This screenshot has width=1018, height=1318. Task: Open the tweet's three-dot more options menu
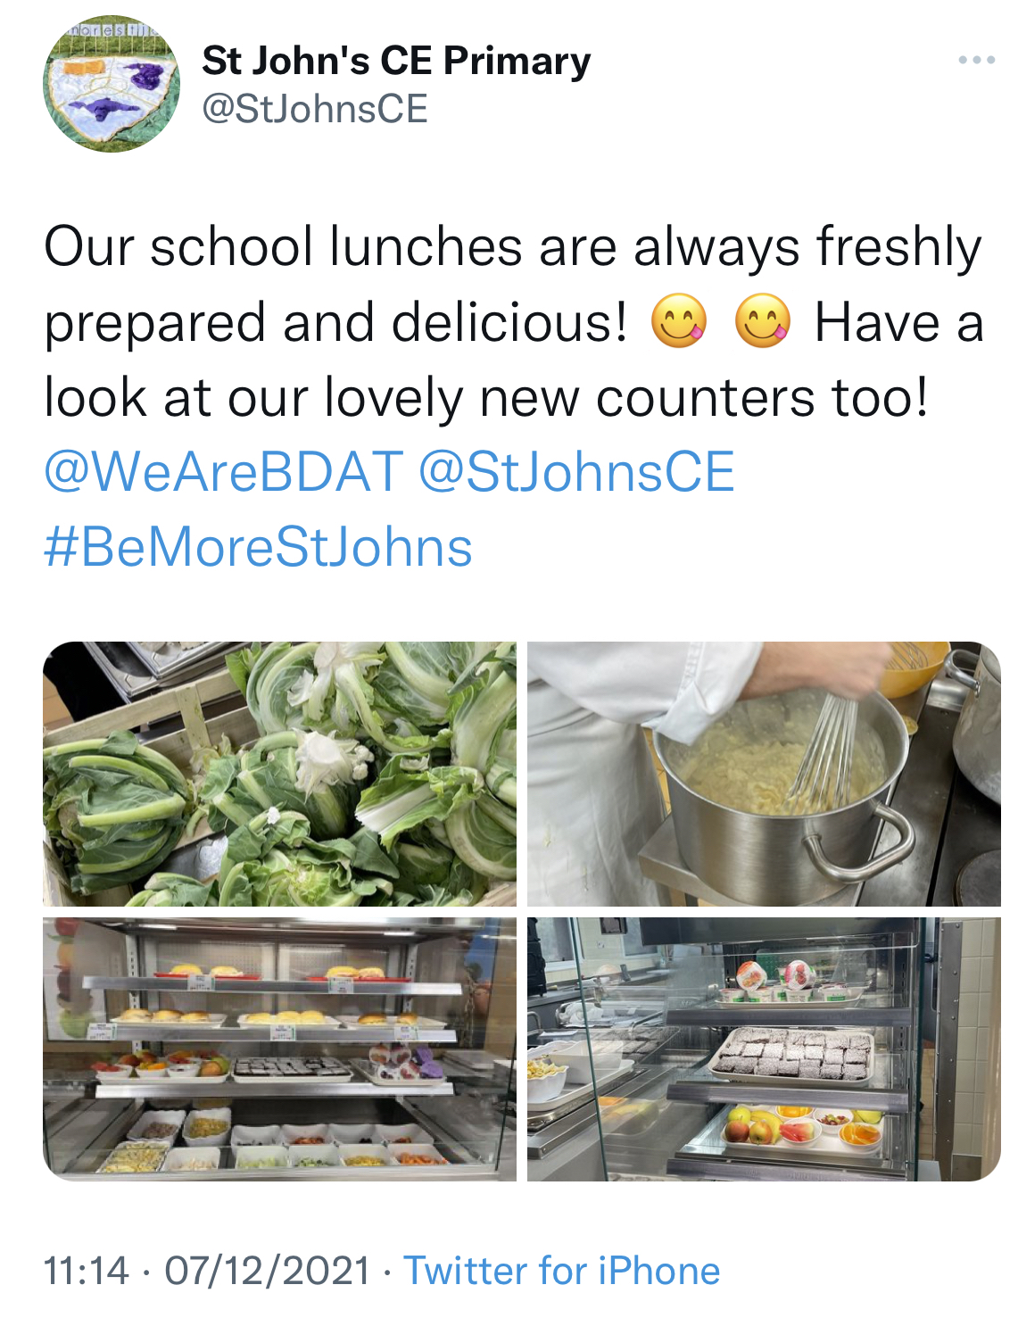point(976,60)
